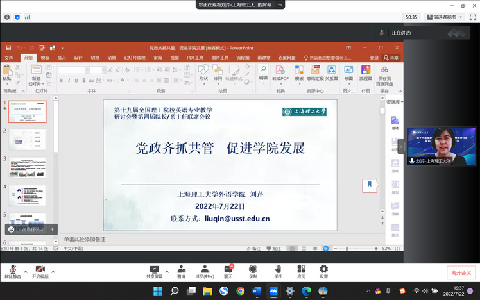The width and height of the screenshot is (480, 300).
Task: Raise hand using the 举手 icon
Action: (x=278, y=270)
